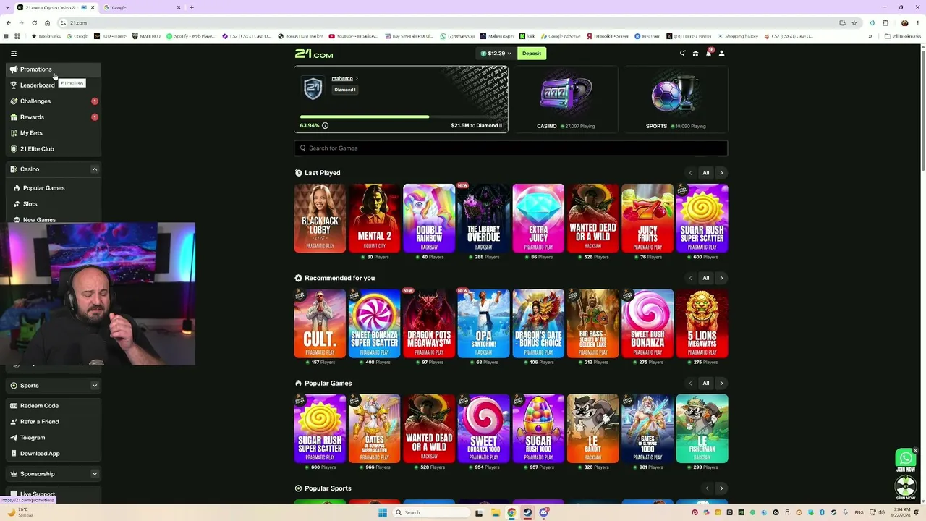Viewport: 926px width, 521px height.
Task: Open Challenges in the sidebar
Action: point(54,101)
